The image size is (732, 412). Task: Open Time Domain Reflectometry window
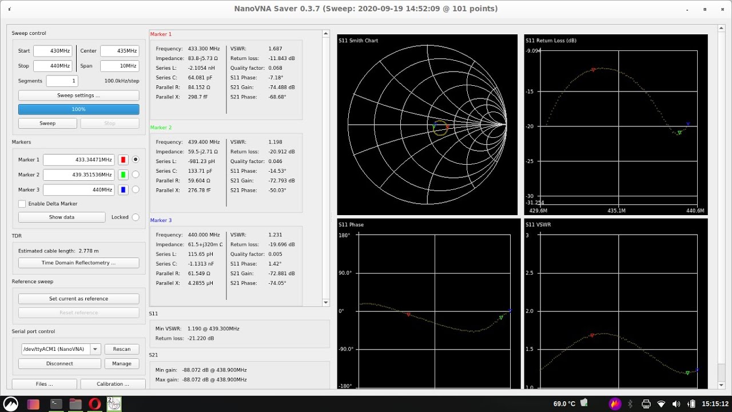point(79,263)
